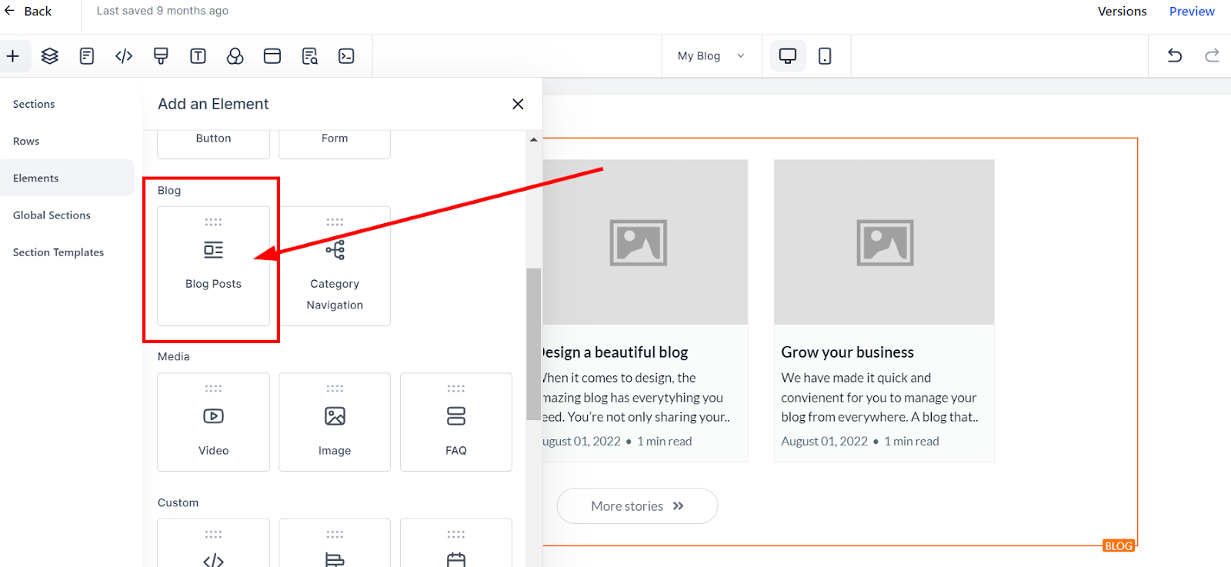Open Global Sections in sidebar
1231x567 pixels.
point(52,215)
